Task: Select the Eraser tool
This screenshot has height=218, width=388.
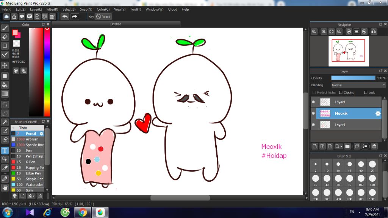Action: pos(5,37)
